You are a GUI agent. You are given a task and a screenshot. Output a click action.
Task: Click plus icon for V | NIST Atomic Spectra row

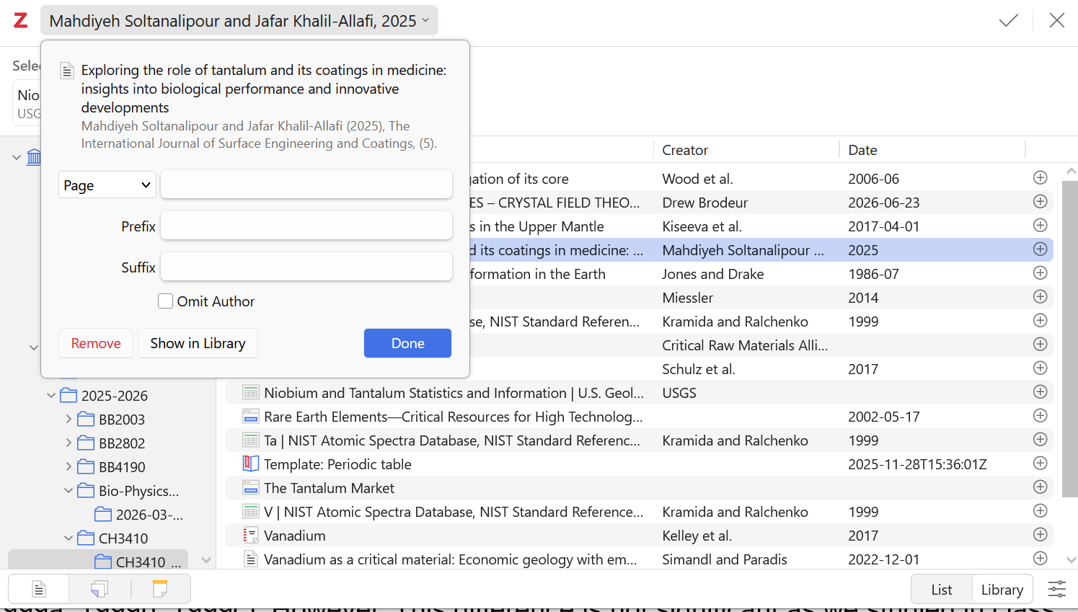[1040, 510]
